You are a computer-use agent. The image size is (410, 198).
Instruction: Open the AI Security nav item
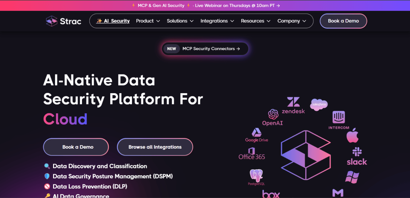point(113,21)
